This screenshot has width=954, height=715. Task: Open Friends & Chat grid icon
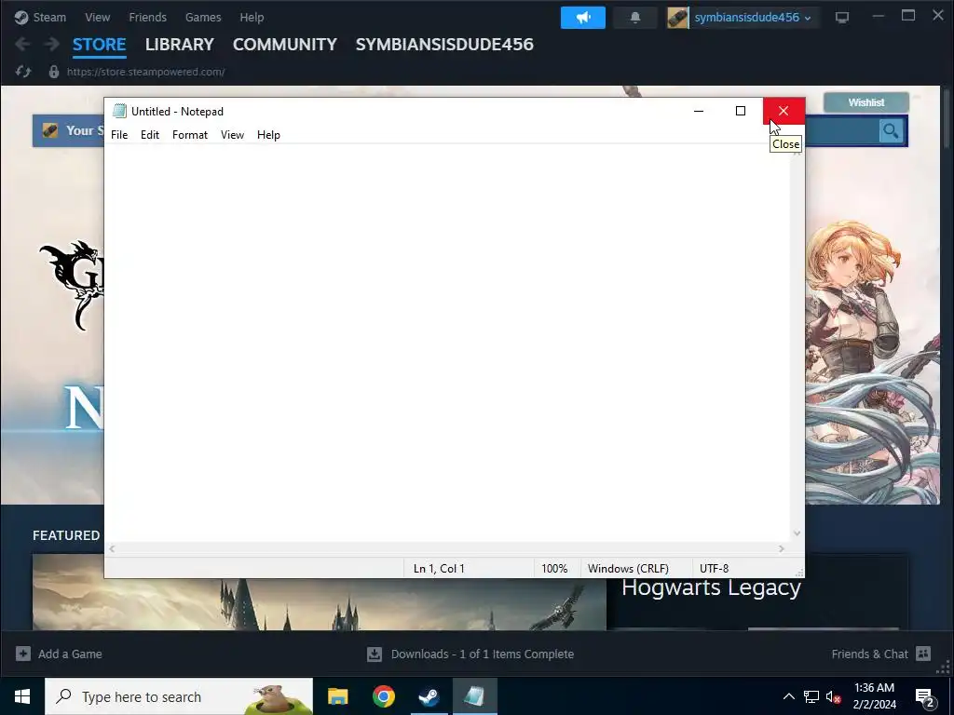(923, 654)
